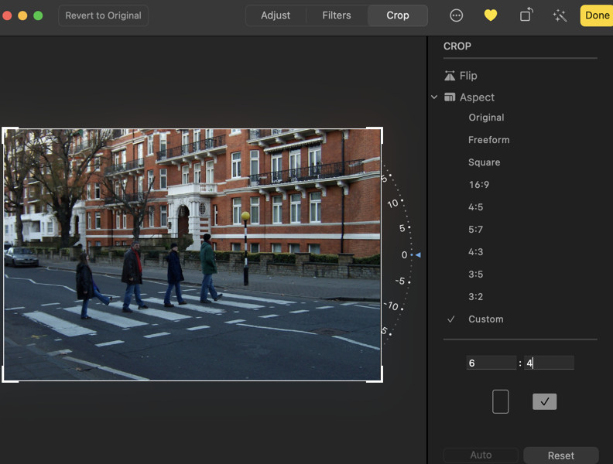The width and height of the screenshot is (613, 464).
Task: Select the portrait orientation icon
Action: pos(500,401)
